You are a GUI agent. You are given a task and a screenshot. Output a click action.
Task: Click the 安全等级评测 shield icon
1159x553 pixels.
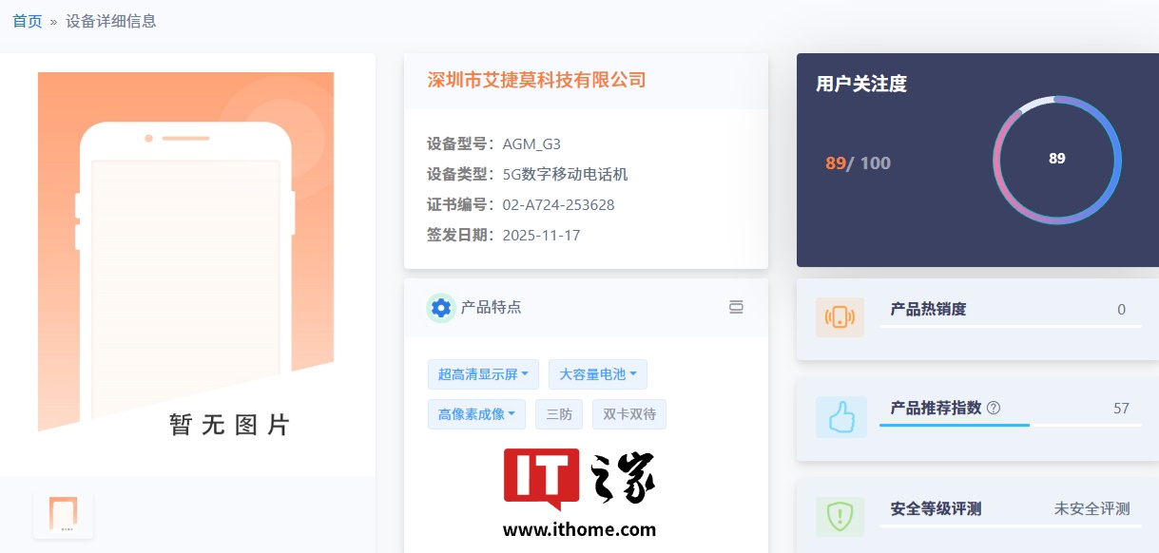840,517
